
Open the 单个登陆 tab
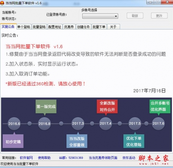(24, 27)
